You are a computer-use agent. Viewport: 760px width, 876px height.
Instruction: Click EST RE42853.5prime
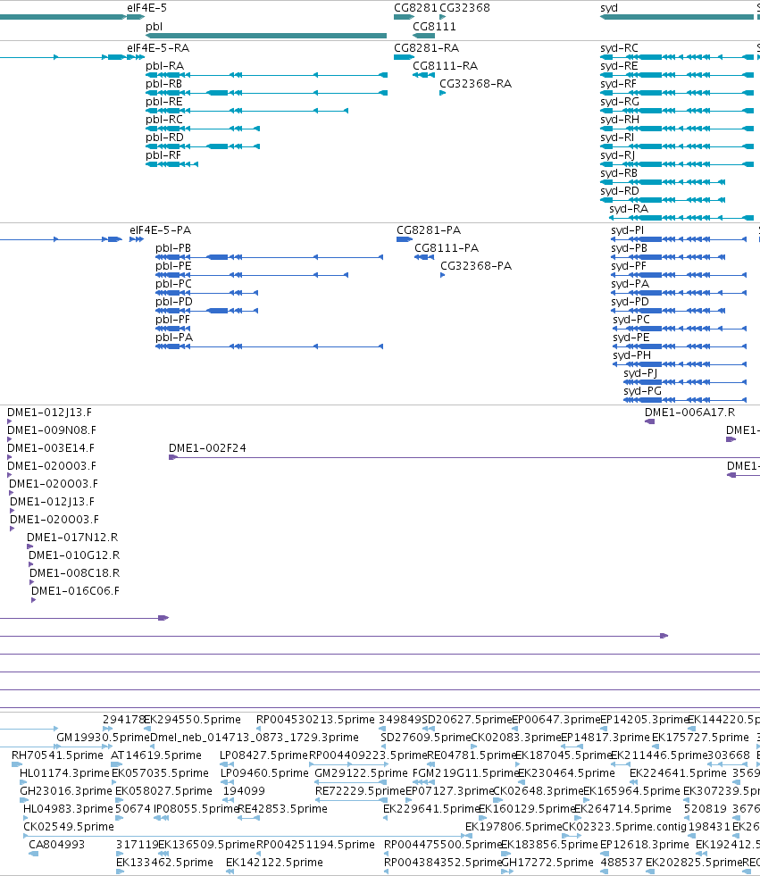(x=248, y=818)
